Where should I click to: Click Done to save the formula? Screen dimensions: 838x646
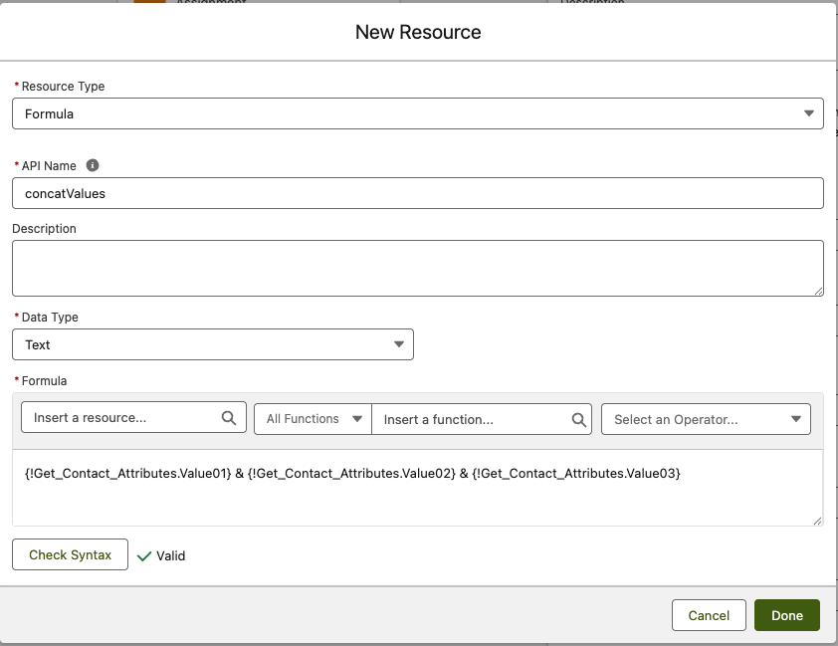[786, 615]
